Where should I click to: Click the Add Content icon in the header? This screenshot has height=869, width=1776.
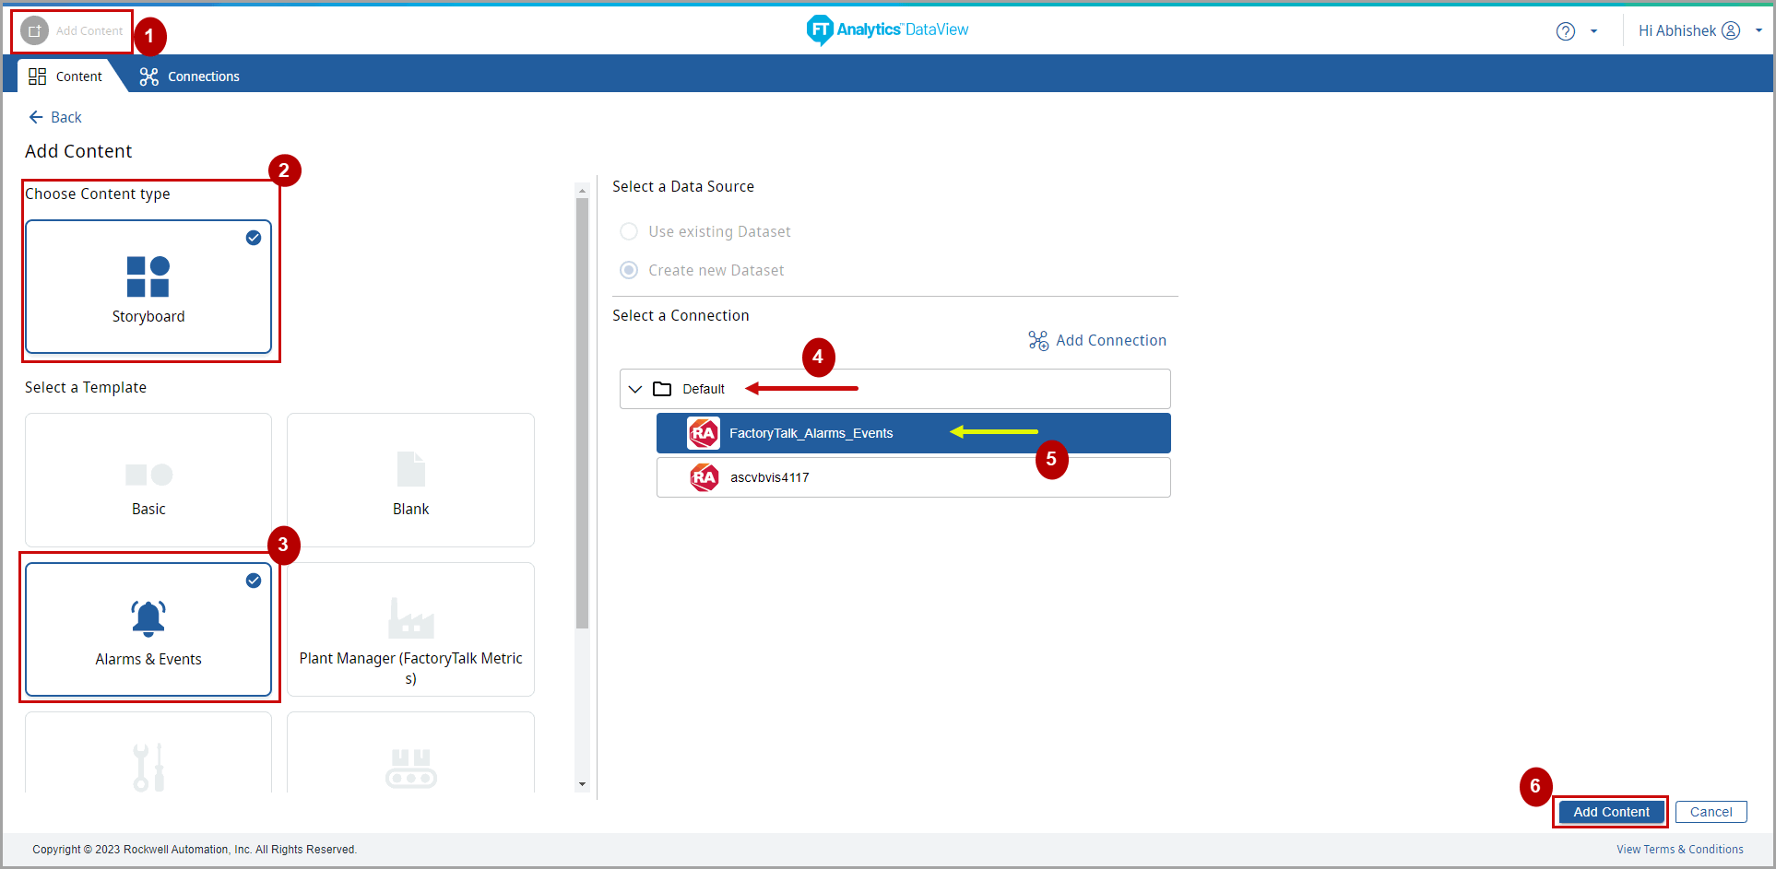35,30
